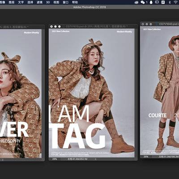Click the 'COURTE' text in right document

158,115
